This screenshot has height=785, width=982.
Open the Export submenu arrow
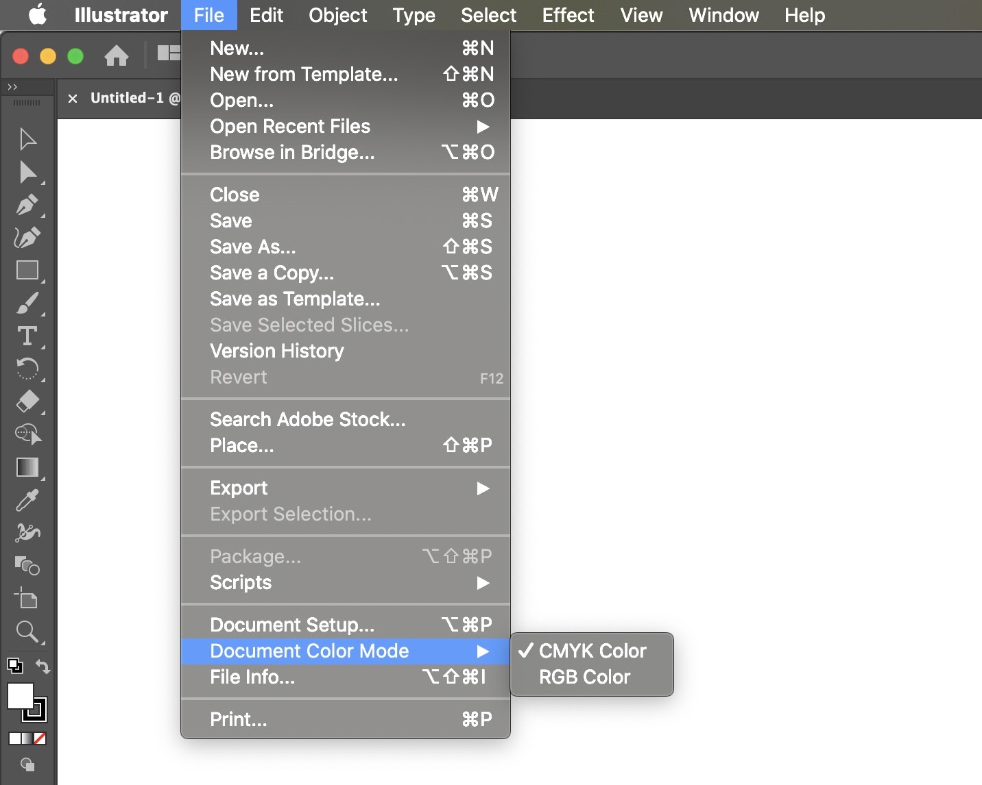pos(483,488)
